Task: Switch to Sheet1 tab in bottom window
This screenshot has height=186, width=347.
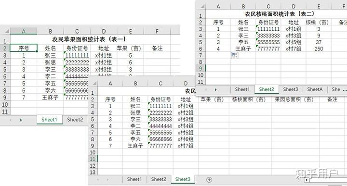Action: 134,179
